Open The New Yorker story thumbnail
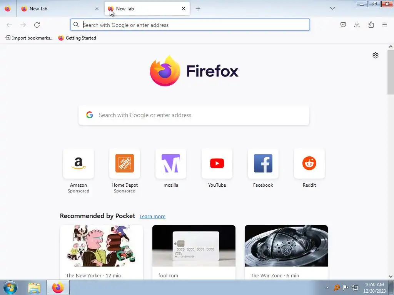Screen dimensions: 394x295 click(102, 246)
